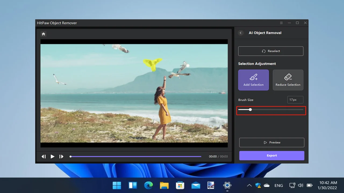344x193 pixels.
Task: Open the Windows Start menu
Action: 117,185
